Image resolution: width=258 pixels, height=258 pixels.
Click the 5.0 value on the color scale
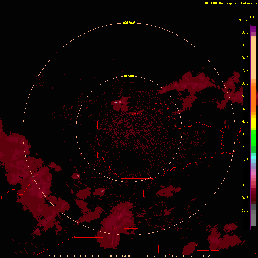pos(245,109)
